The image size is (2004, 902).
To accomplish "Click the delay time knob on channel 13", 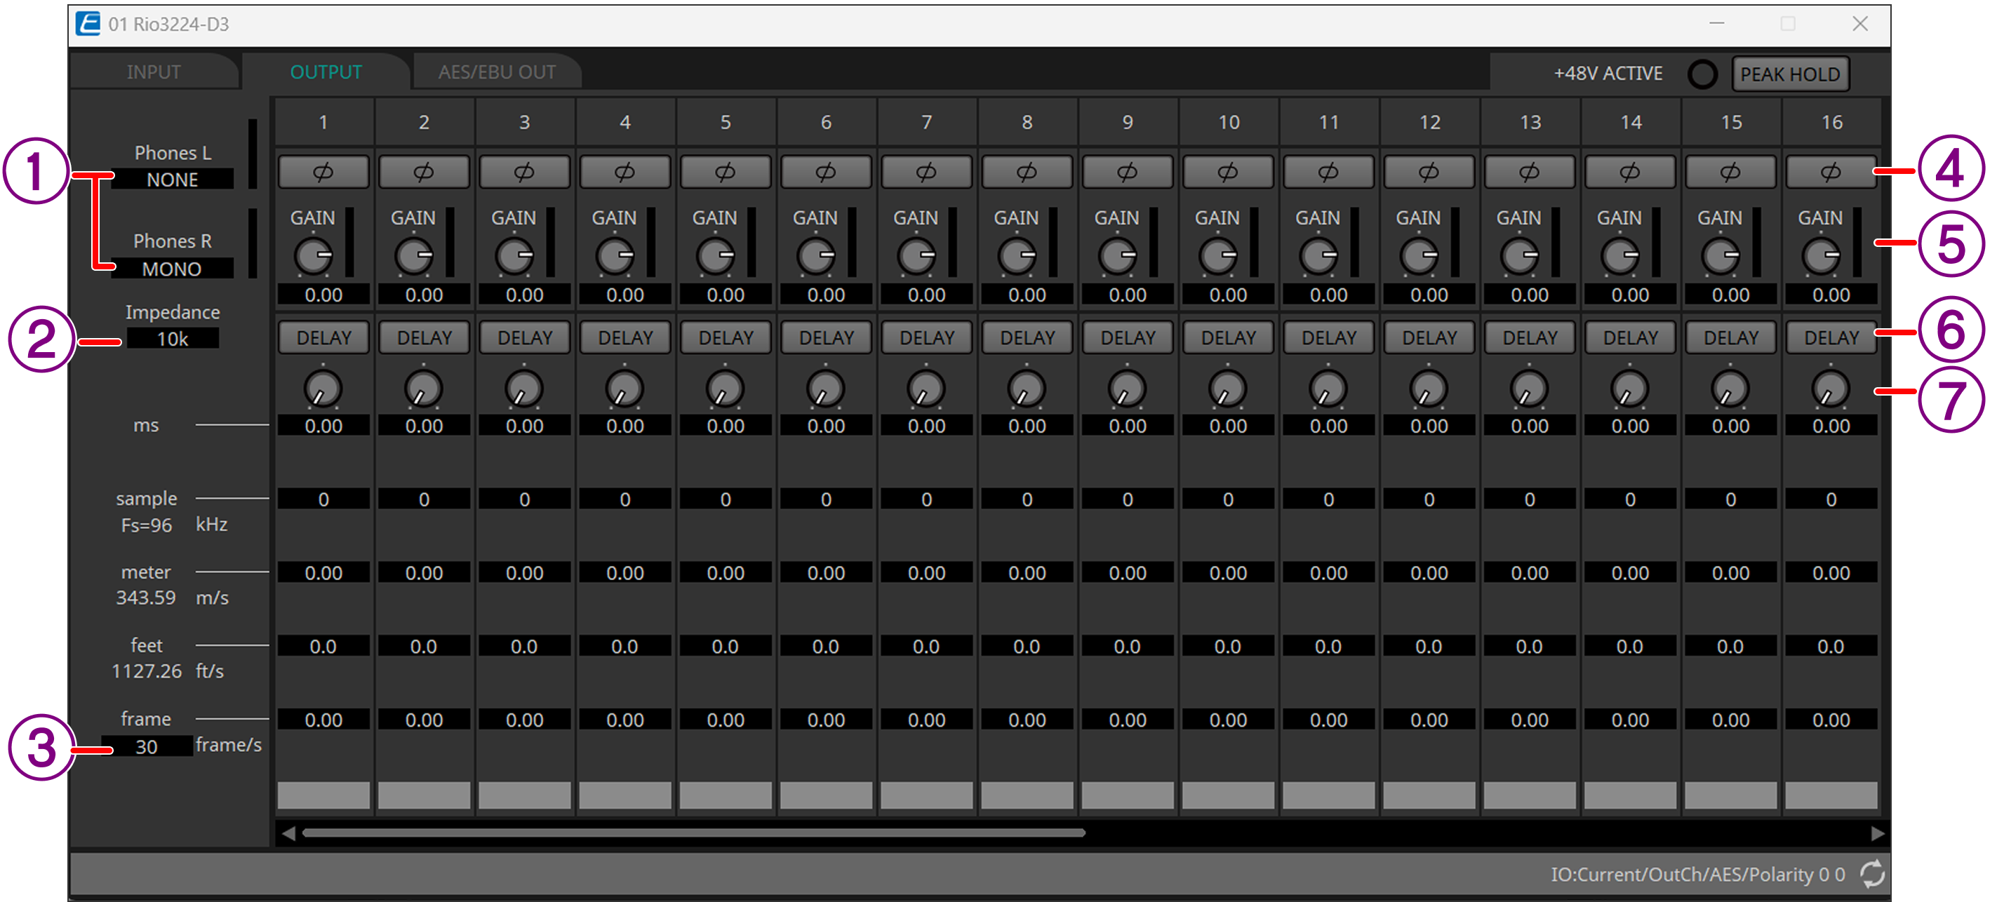I will (x=1530, y=389).
